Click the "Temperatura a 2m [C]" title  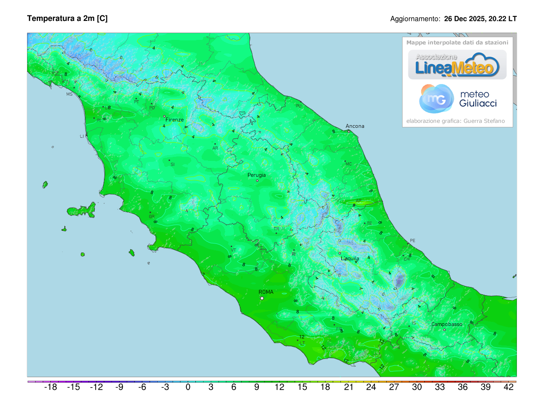[68, 19]
